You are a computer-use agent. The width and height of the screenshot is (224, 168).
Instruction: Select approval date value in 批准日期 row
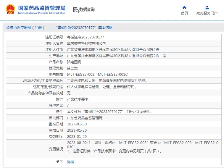click(x=77, y=124)
